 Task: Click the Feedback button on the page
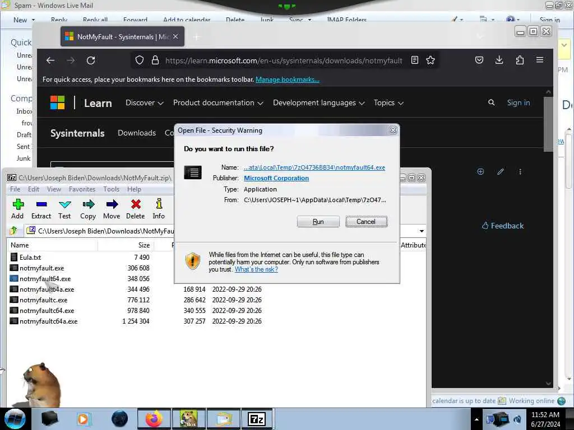pyautogui.click(x=503, y=226)
